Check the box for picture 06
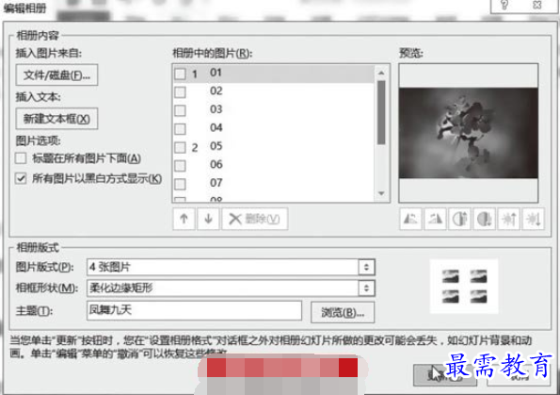Screen dimensions: 560x395 click(180, 166)
